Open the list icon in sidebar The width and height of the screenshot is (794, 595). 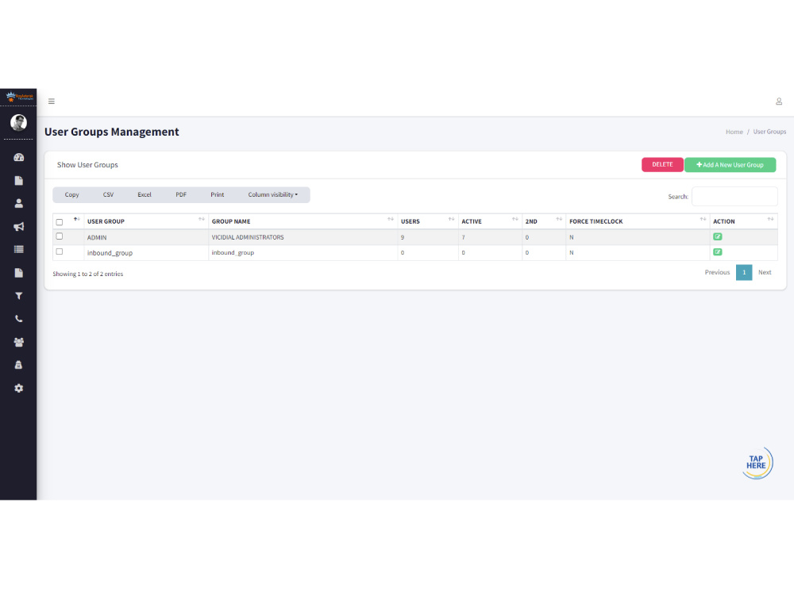click(19, 249)
